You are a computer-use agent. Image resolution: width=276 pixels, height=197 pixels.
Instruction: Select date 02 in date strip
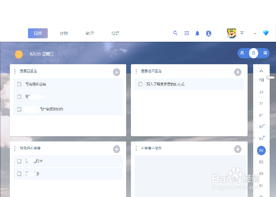point(261,126)
